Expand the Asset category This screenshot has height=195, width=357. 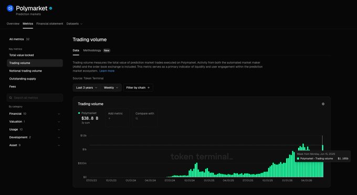tap(35, 145)
